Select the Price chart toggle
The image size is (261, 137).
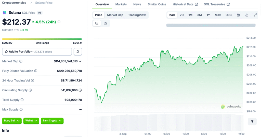(x=99, y=15)
